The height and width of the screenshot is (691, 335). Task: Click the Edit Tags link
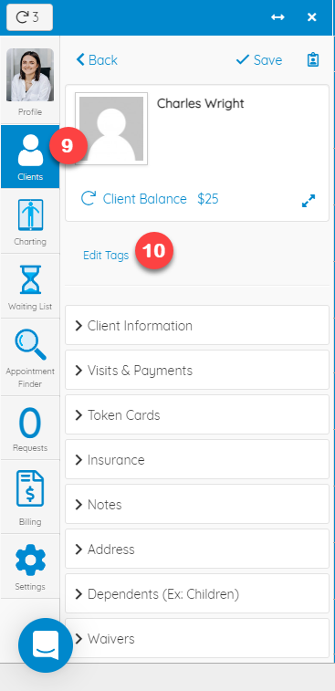coord(106,256)
